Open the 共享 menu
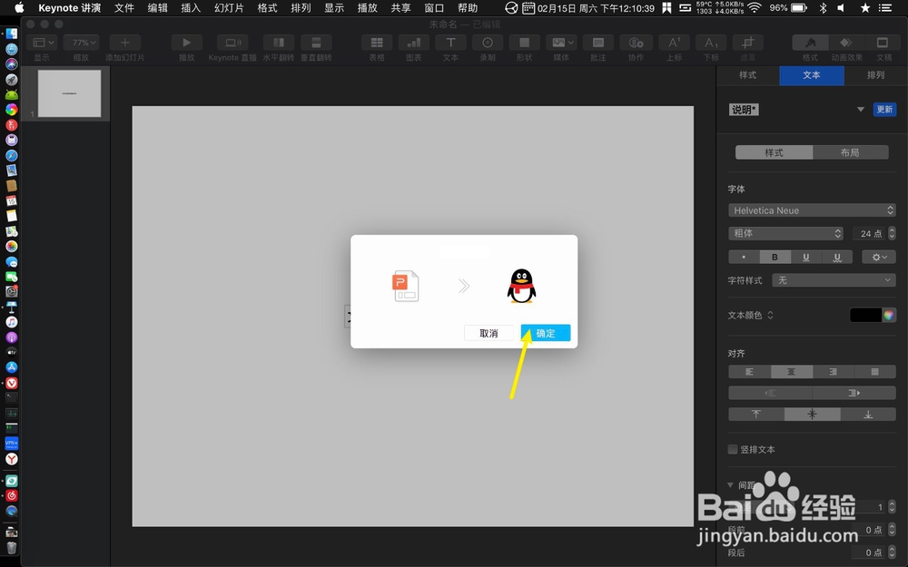The height and width of the screenshot is (567, 908). pos(400,8)
